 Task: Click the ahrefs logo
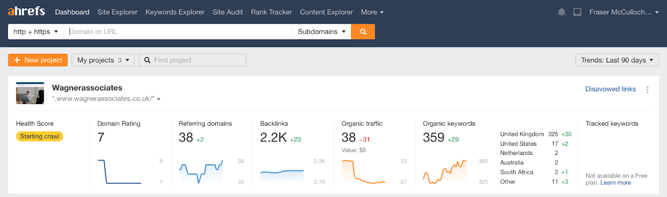(x=26, y=11)
